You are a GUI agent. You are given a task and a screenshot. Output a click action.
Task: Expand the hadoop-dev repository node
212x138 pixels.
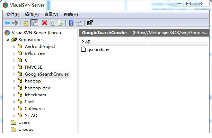pos(14,88)
